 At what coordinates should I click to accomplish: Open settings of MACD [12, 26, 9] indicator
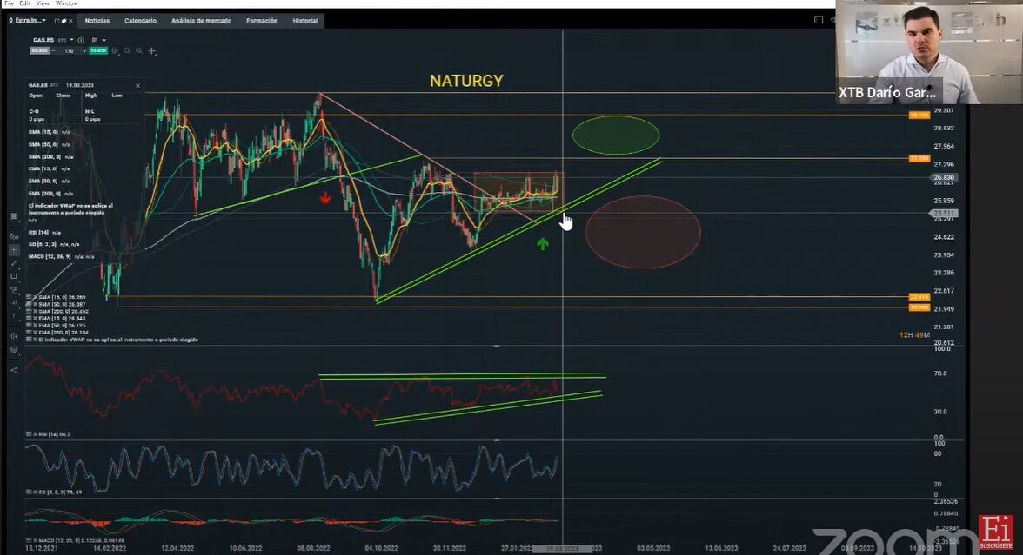click(x=28, y=540)
